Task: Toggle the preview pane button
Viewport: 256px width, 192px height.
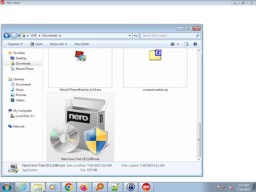Action: pyautogui.click(x=186, y=44)
